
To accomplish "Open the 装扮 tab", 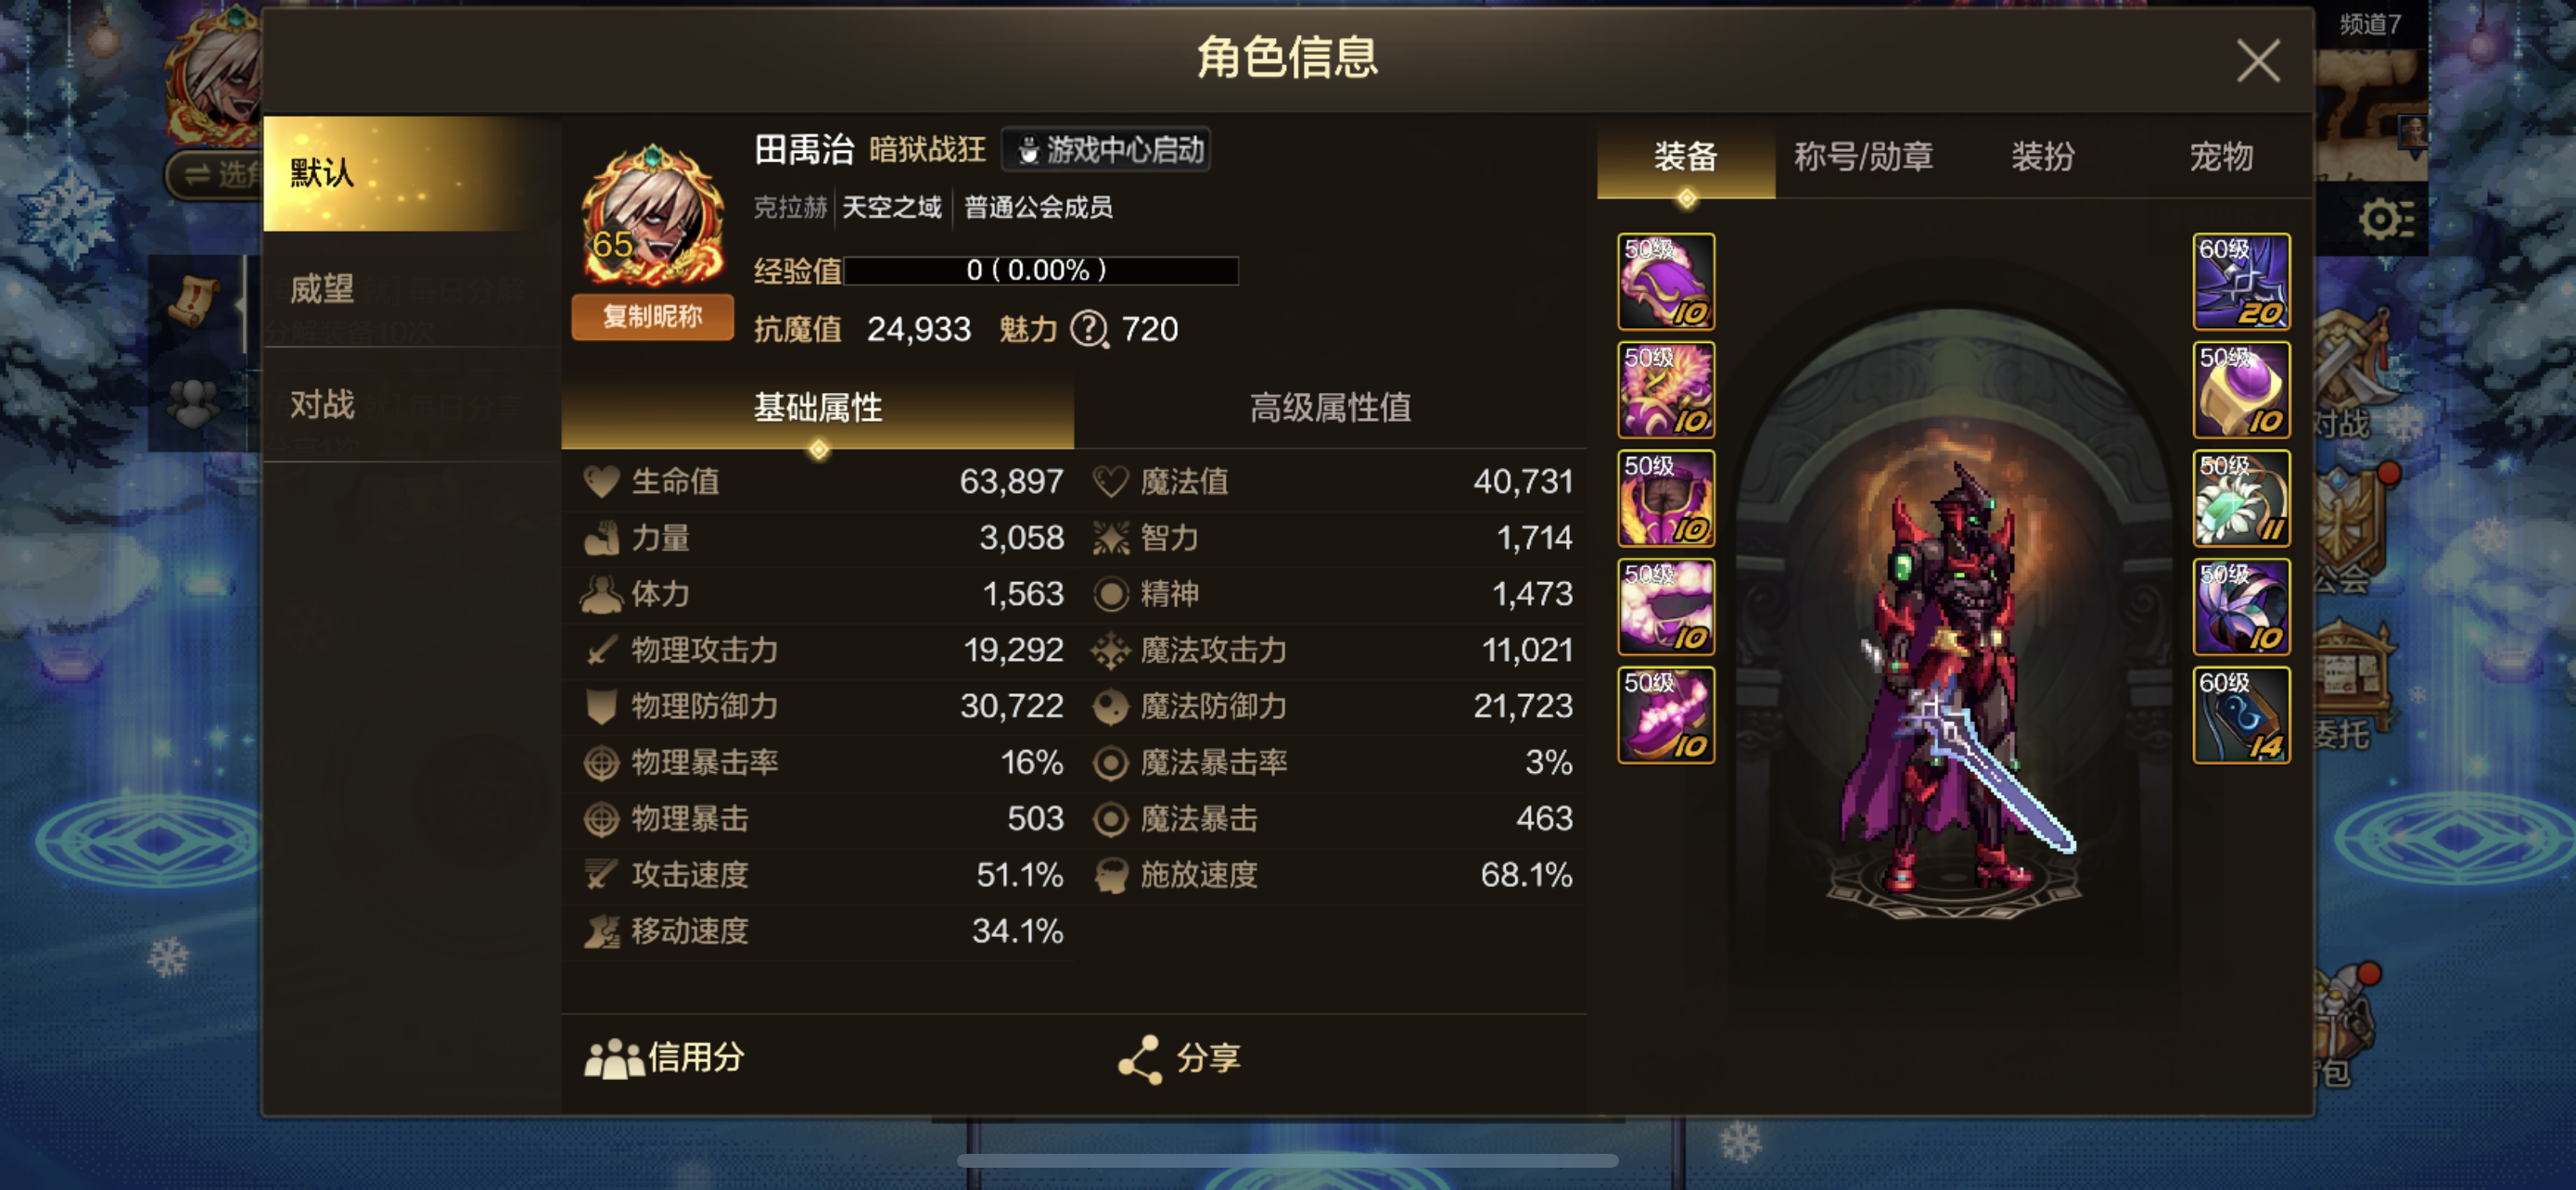I will coord(2043,157).
